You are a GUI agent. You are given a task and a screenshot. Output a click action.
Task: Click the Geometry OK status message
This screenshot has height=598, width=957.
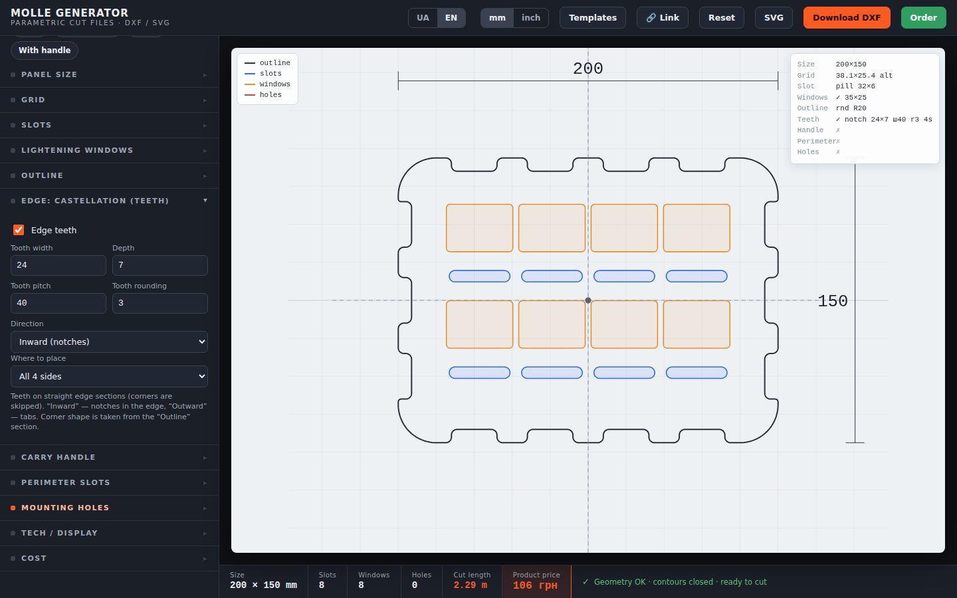[x=675, y=582]
